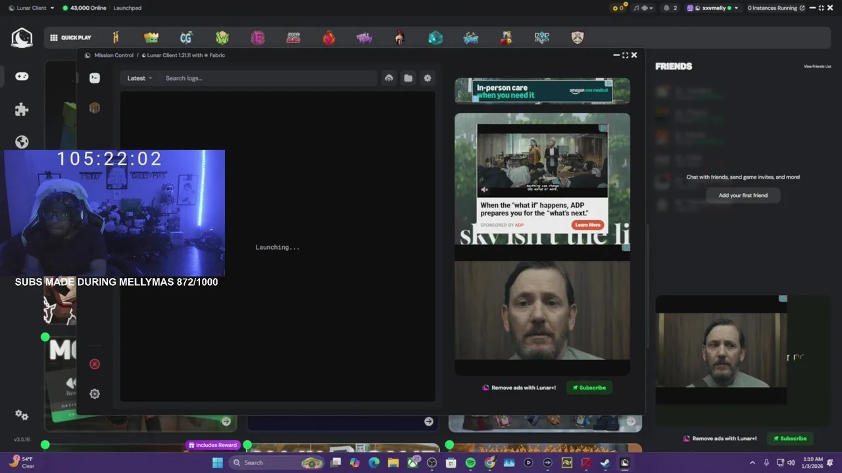Open the QUICK PLAY grid menu
842x473 pixels.
[70, 37]
